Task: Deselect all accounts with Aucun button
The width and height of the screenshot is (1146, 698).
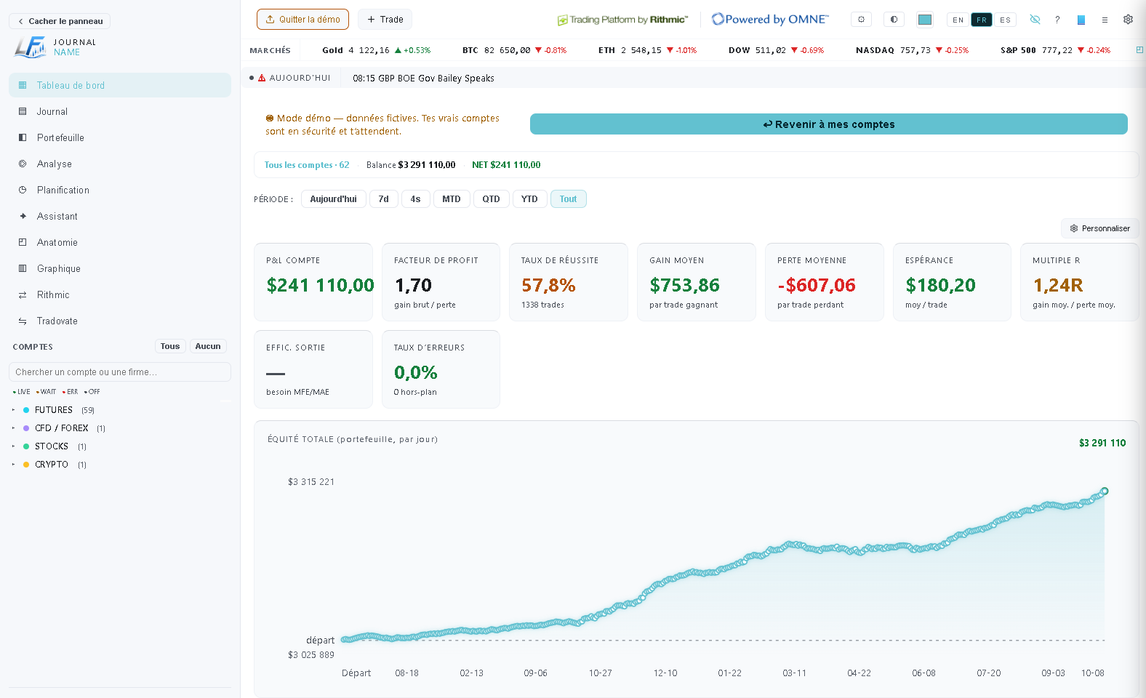Action: 208,346
